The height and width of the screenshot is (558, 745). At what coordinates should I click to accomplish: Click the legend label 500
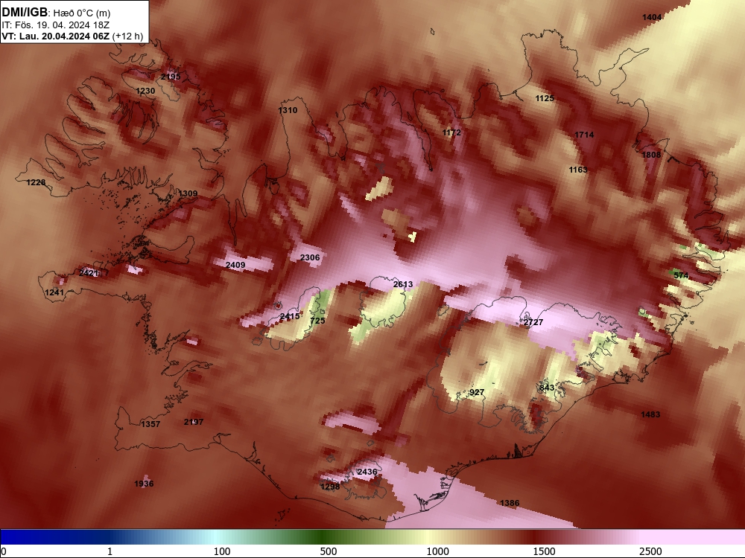(x=329, y=551)
